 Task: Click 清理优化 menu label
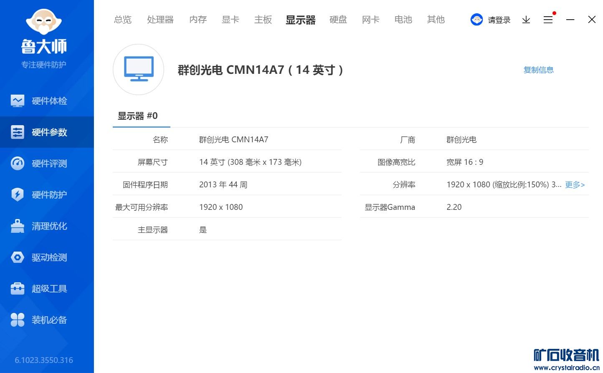(x=49, y=226)
